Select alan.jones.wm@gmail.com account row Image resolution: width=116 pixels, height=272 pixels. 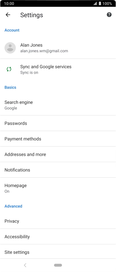[x=58, y=48]
